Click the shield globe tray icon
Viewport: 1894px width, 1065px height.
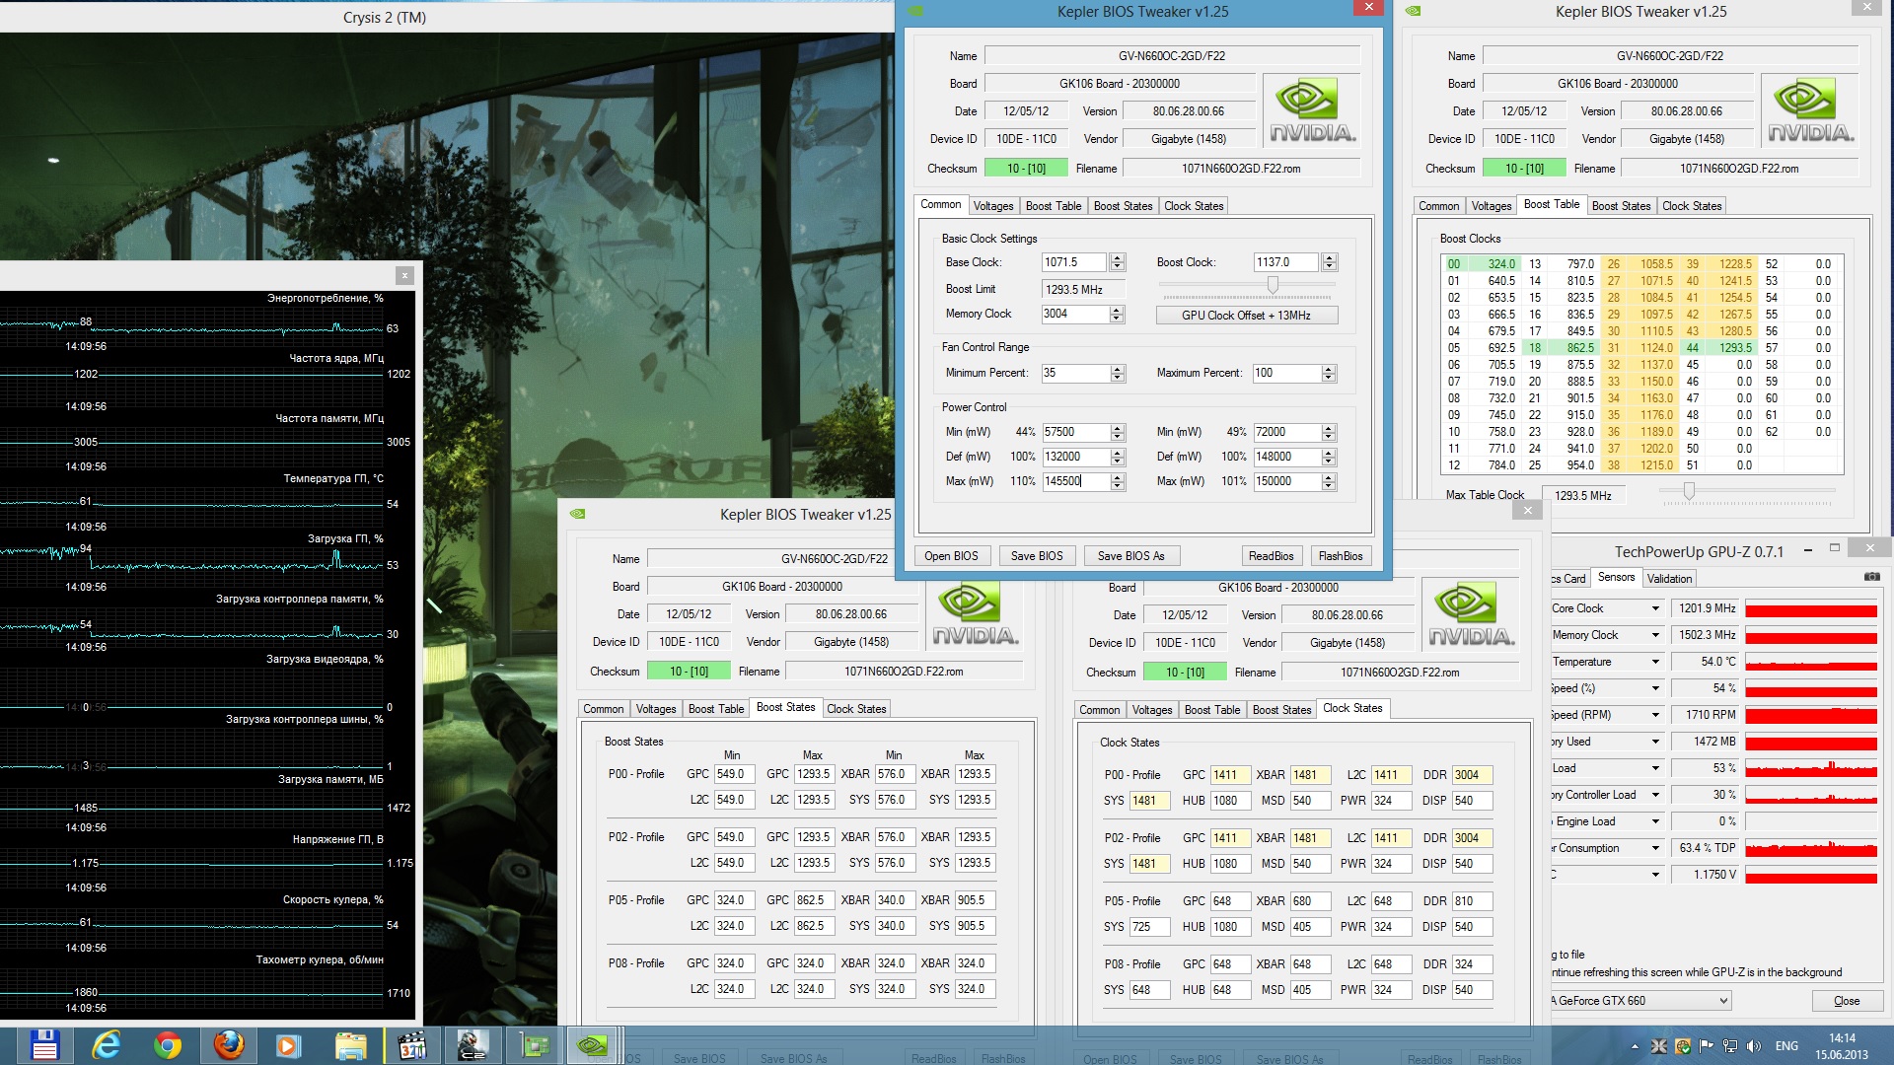pos(1683,1046)
